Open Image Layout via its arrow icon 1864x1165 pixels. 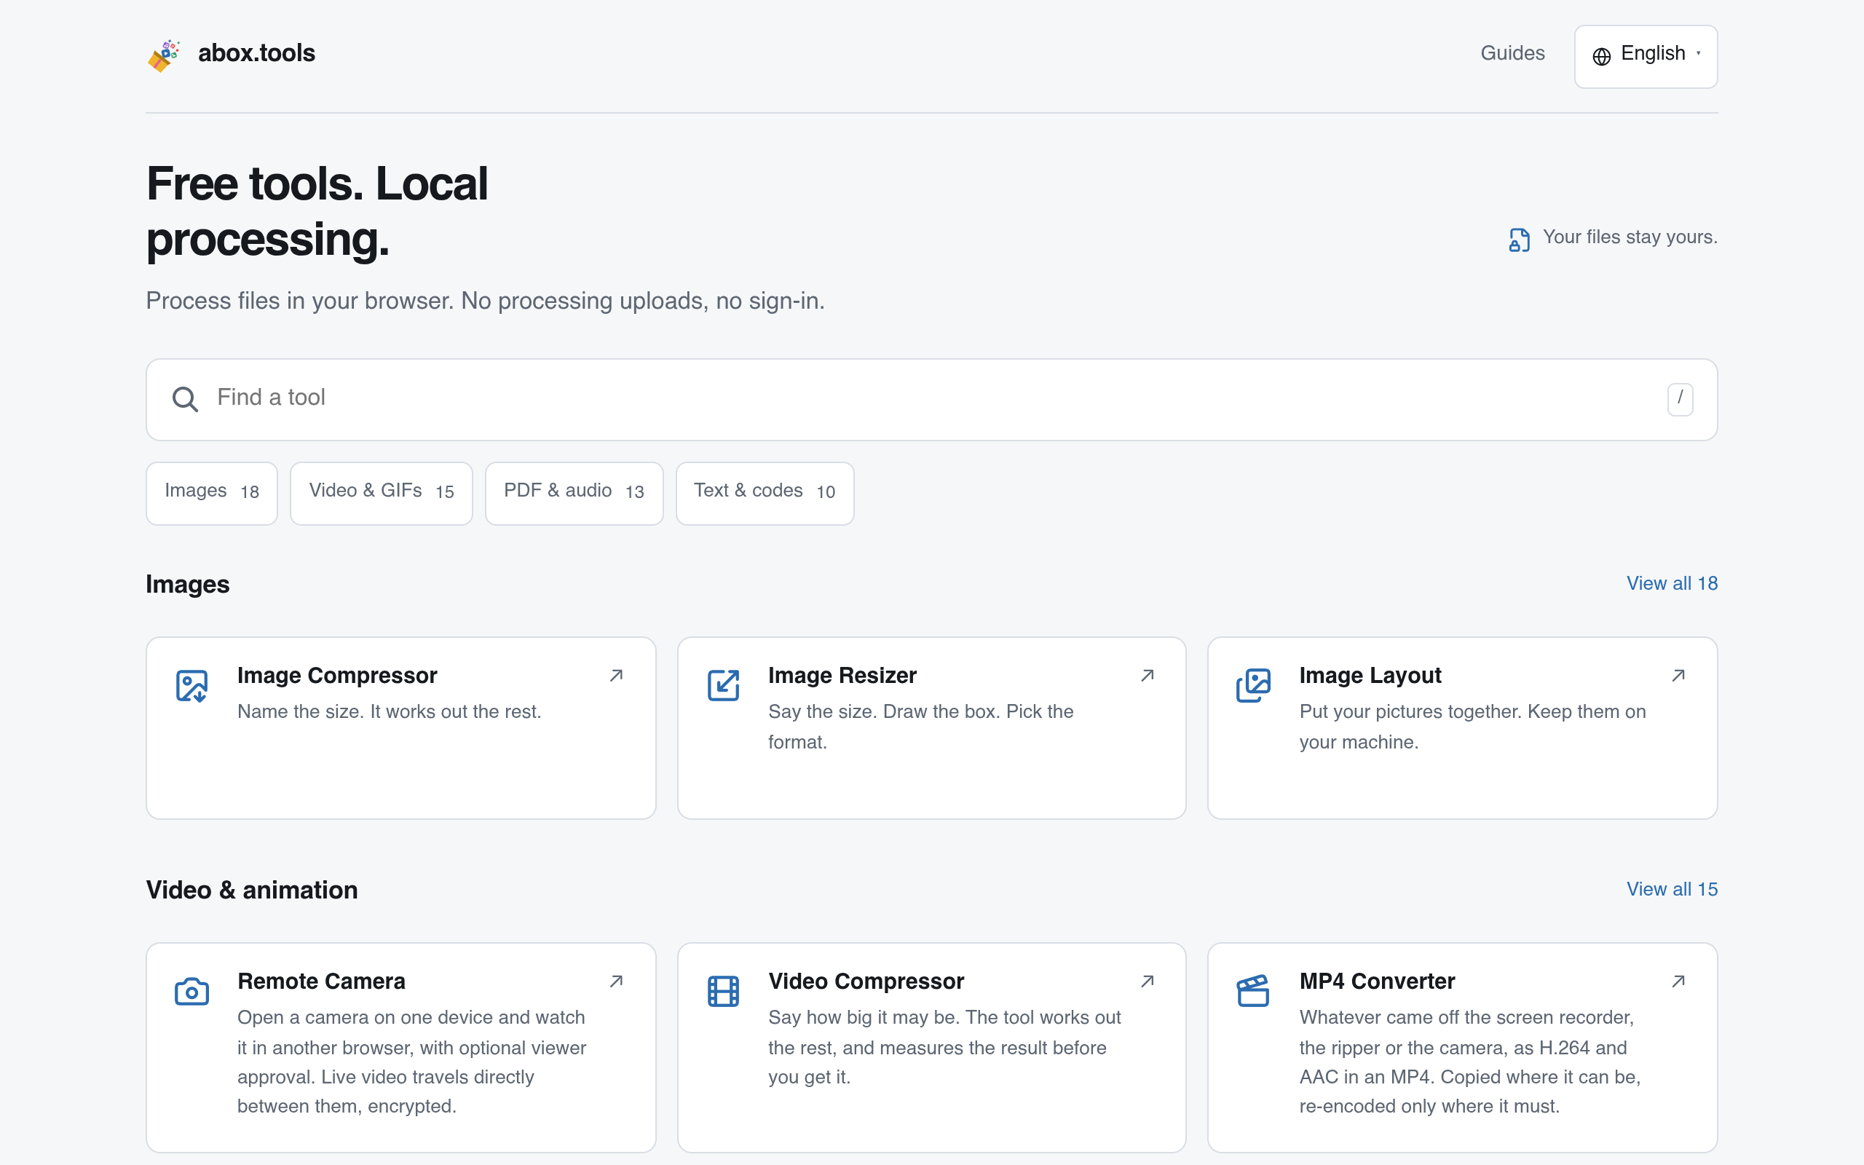[1678, 676]
